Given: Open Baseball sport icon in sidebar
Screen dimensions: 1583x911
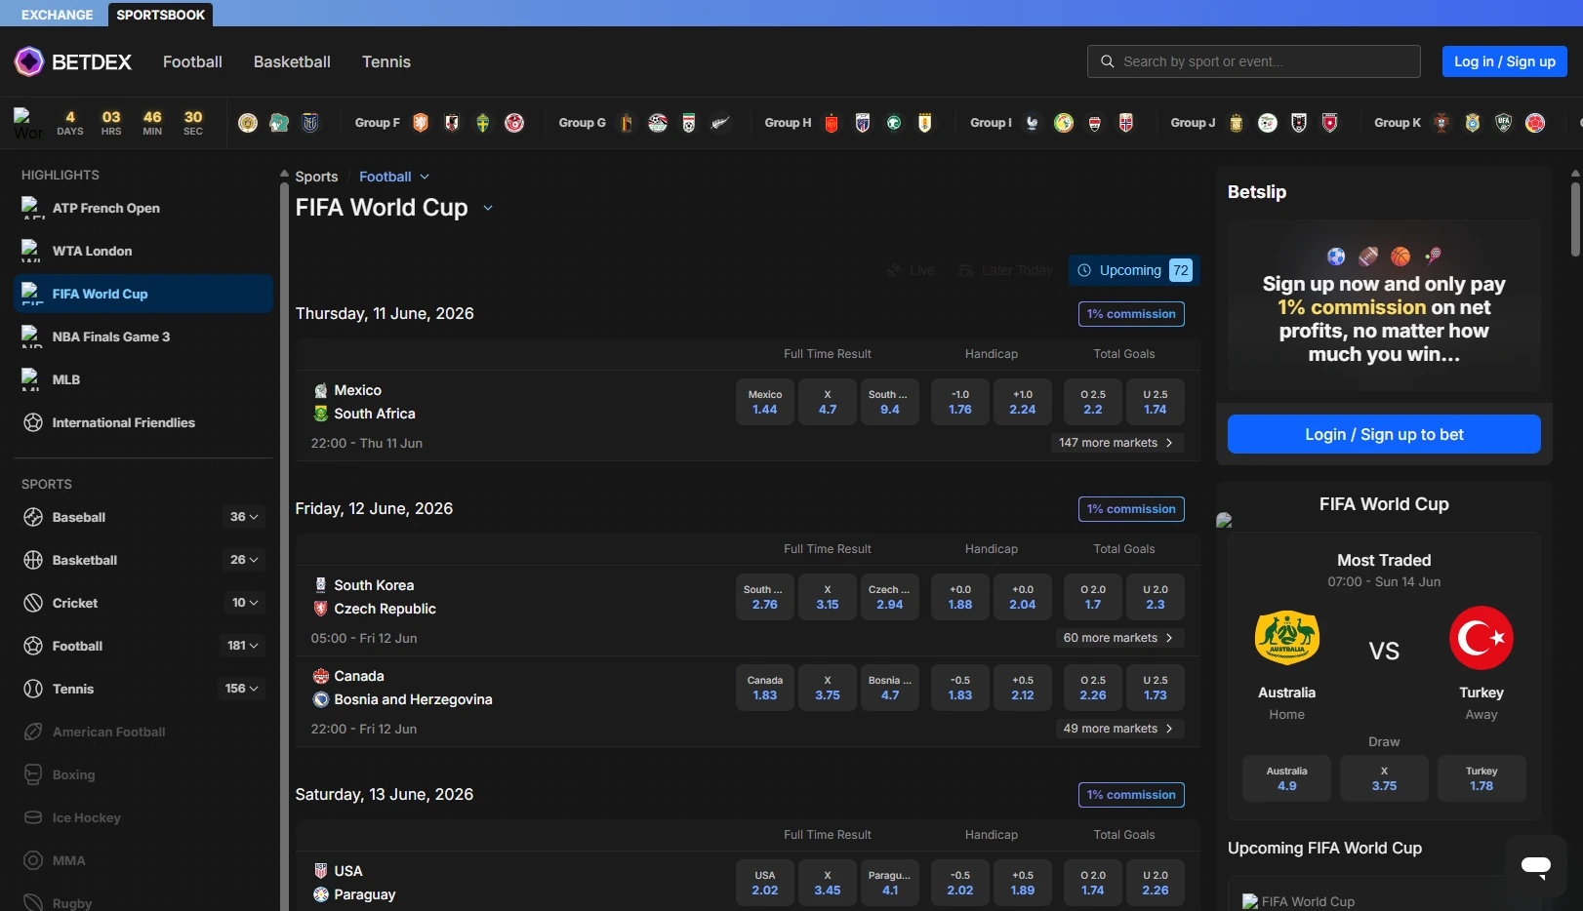Looking at the screenshot, I should (33, 517).
